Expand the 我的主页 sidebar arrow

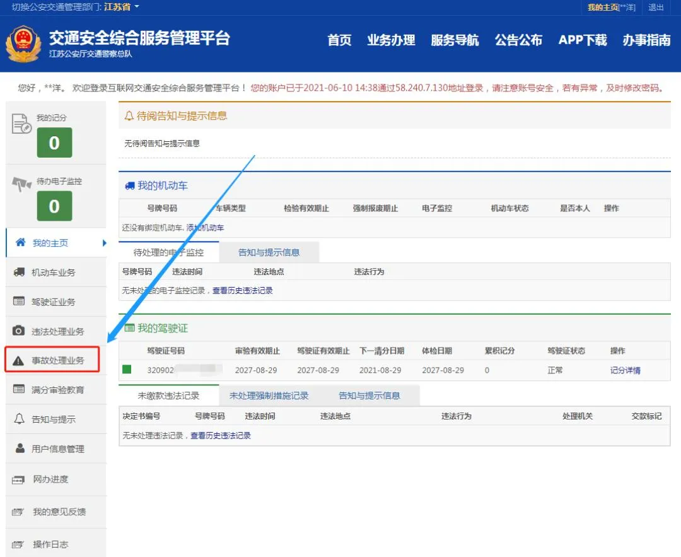pyautogui.click(x=104, y=243)
